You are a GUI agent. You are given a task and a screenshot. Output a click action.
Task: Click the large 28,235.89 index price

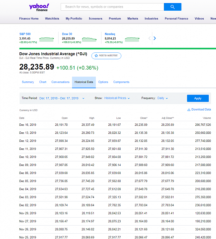pos(37,67)
